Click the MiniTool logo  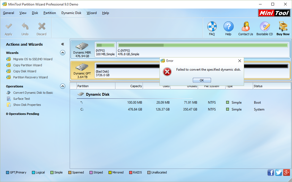pyautogui.click(x=274, y=13)
